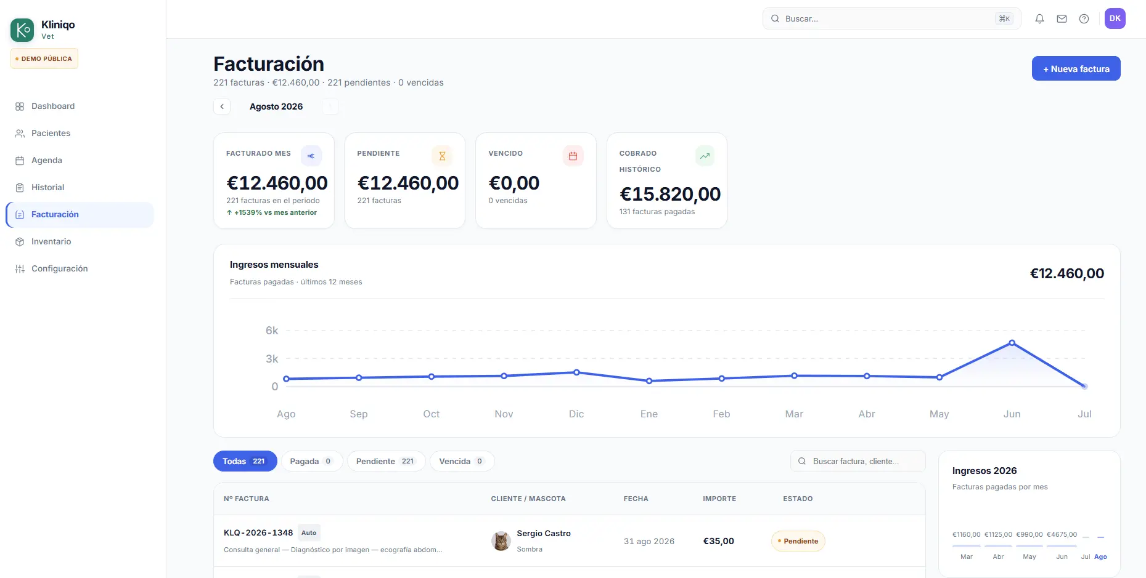Image resolution: width=1146 pixels, height=578 pixels.
Task: Click the Nº FACTURA column header
Action: (247, 499)
